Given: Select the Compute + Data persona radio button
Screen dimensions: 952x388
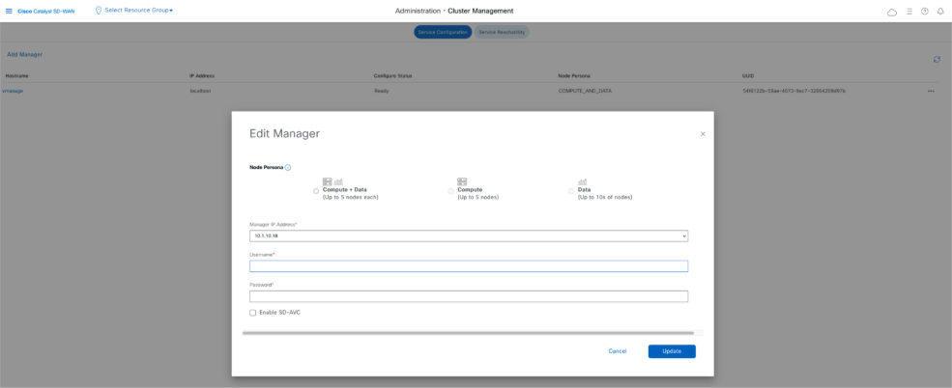Looking at the screenshot, I should tap(316, 191).
